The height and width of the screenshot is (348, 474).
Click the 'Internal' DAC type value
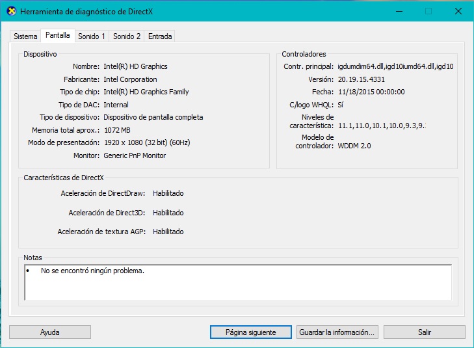point(116,105)
